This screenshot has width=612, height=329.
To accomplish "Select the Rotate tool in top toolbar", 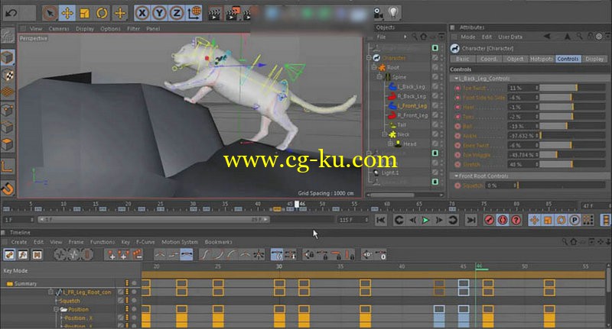I will 102,13.
